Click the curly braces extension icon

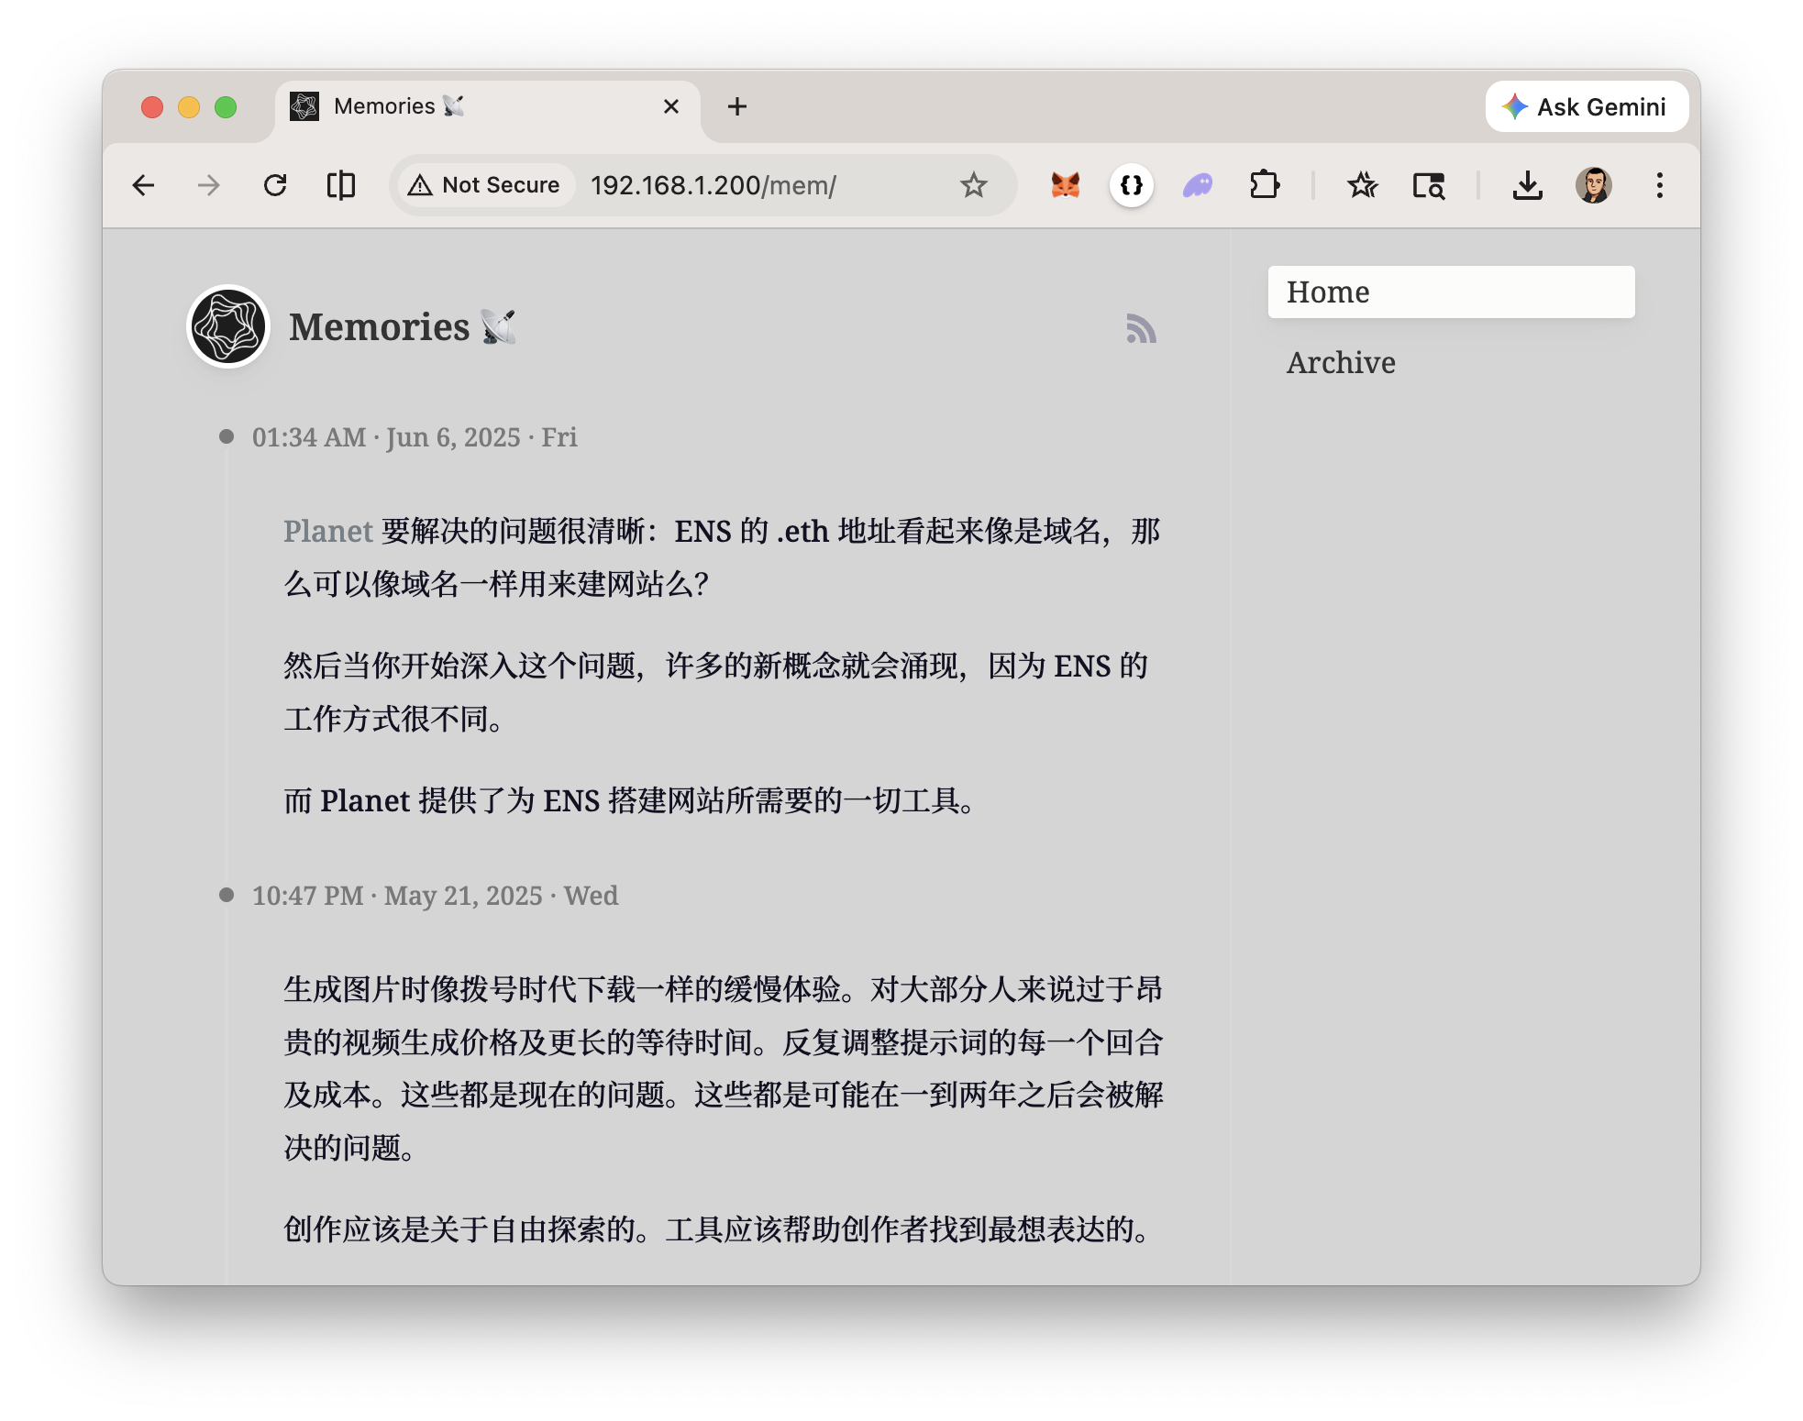1133,185
